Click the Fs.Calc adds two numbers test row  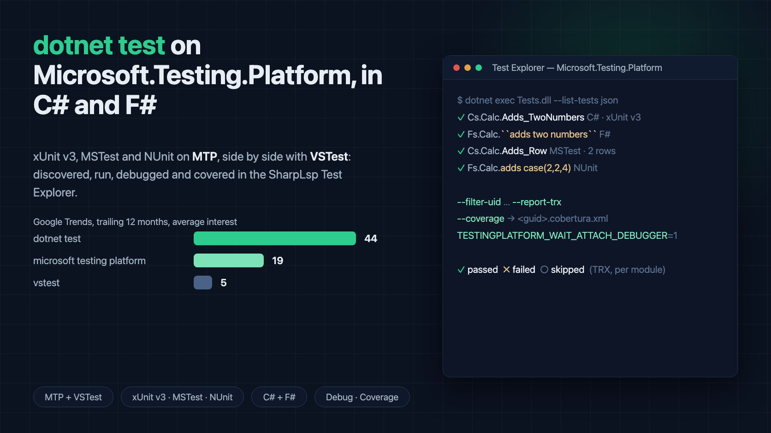click(x=534, y=134)
